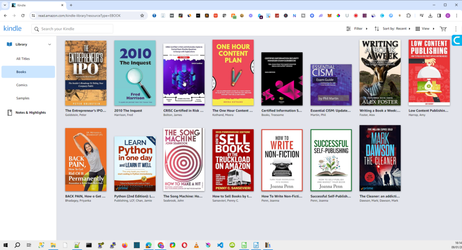Select All Titles in the sidebar

point(23,59)
